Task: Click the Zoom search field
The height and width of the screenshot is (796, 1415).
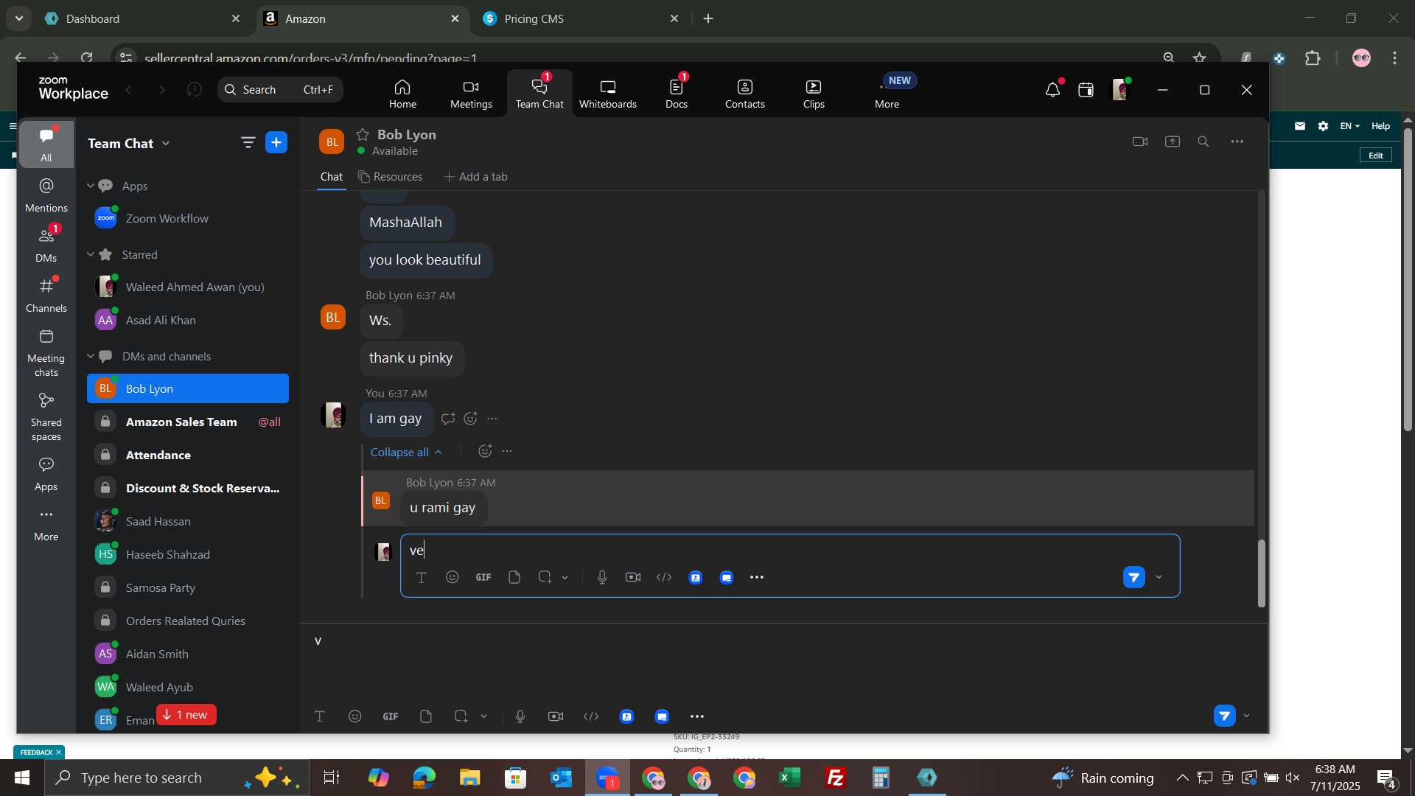Action: click(280, 89)
